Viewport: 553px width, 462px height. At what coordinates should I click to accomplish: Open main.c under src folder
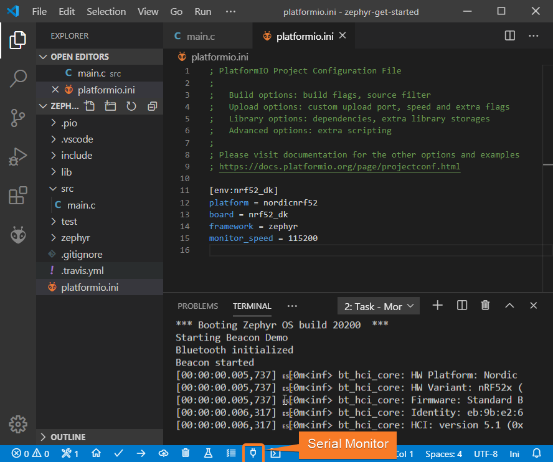99,205
